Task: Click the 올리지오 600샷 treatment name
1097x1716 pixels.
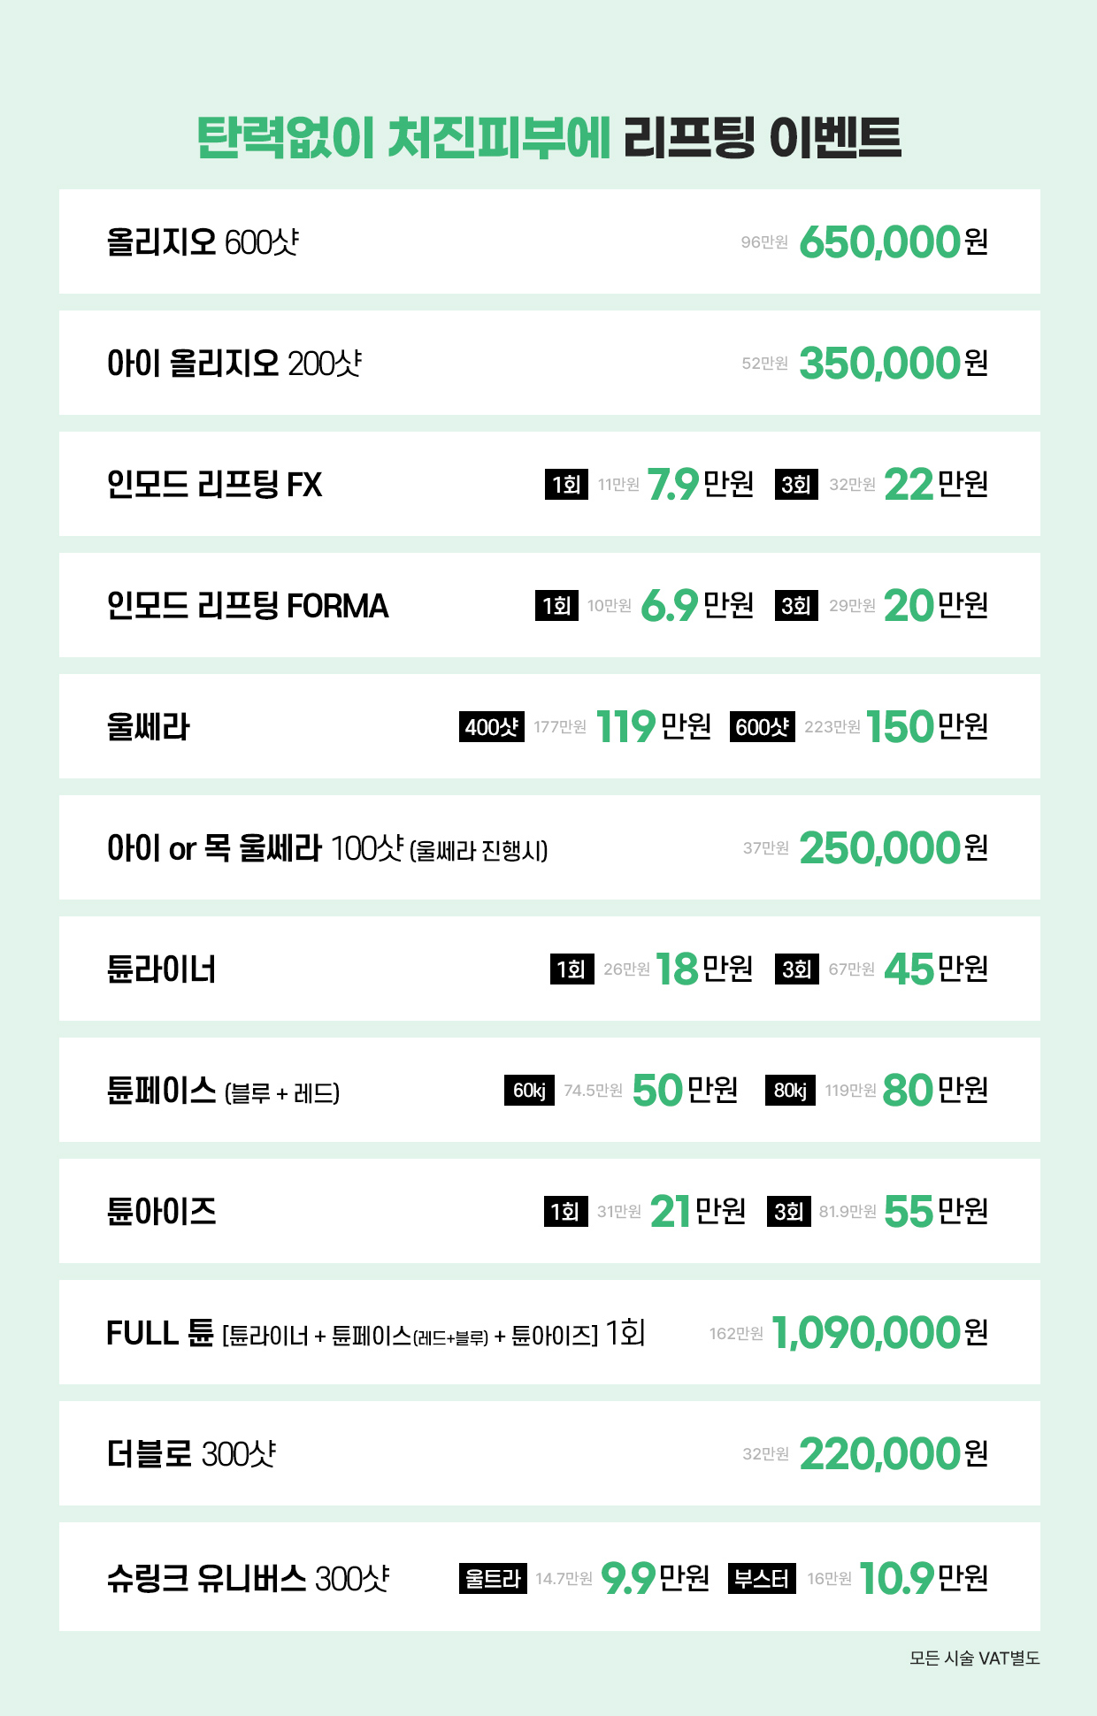Action: pyautogui.click(x=203, y=241)
